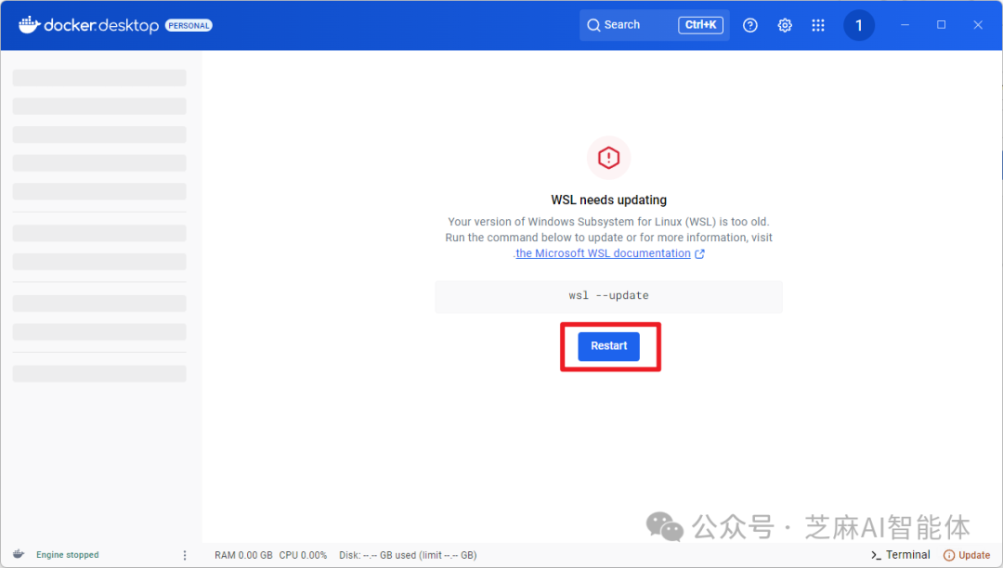Open the Microsoft WSL documentation link
The width and height of the screenshot is (1003, 568).
(x=604, y=253)
